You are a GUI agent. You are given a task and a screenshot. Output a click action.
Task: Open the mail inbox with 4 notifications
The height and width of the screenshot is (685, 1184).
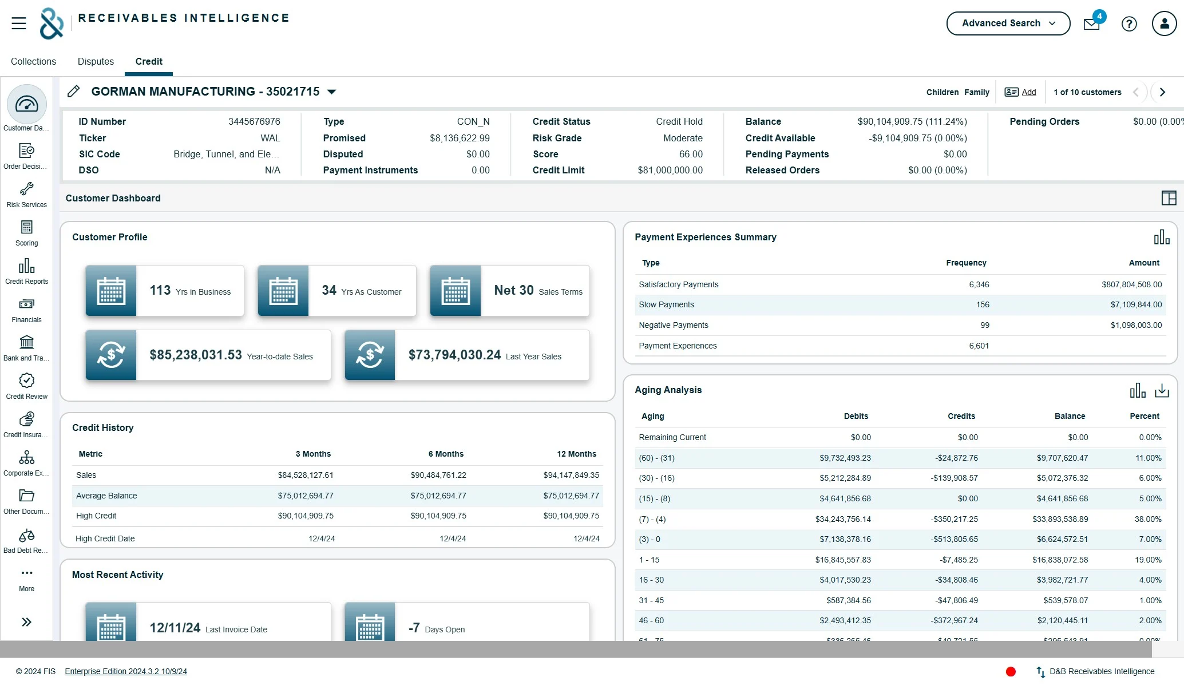[1092, 24]
